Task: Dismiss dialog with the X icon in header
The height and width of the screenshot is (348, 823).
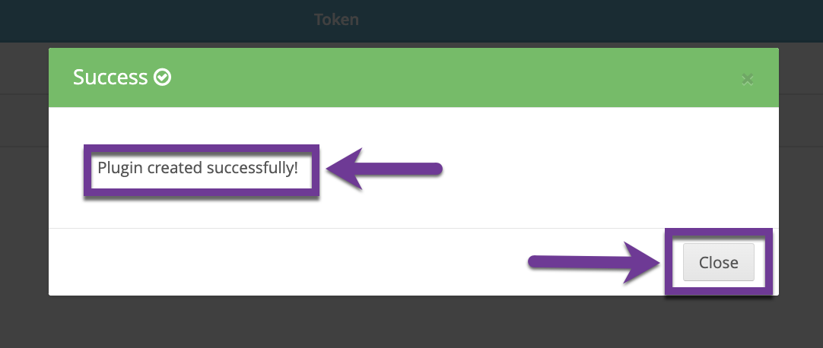Action: pos(748,79)
